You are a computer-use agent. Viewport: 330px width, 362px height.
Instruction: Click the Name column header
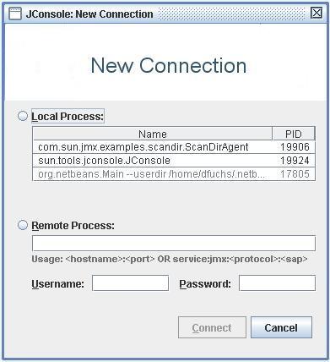tap(153, 134)
